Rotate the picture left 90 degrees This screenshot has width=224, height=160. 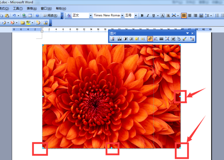(156, 39)
